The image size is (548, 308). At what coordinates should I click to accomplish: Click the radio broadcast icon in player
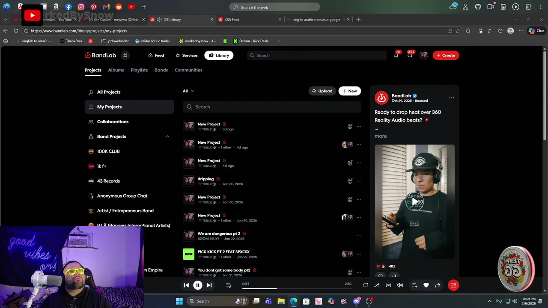pyautogui.click(x=388, y=285)
